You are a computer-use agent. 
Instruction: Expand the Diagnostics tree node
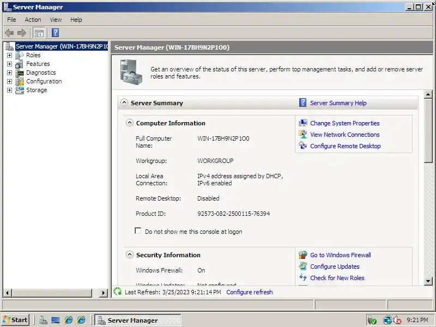click(9, 73)
